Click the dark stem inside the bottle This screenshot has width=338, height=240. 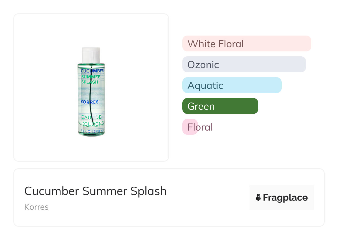[91, 94]
